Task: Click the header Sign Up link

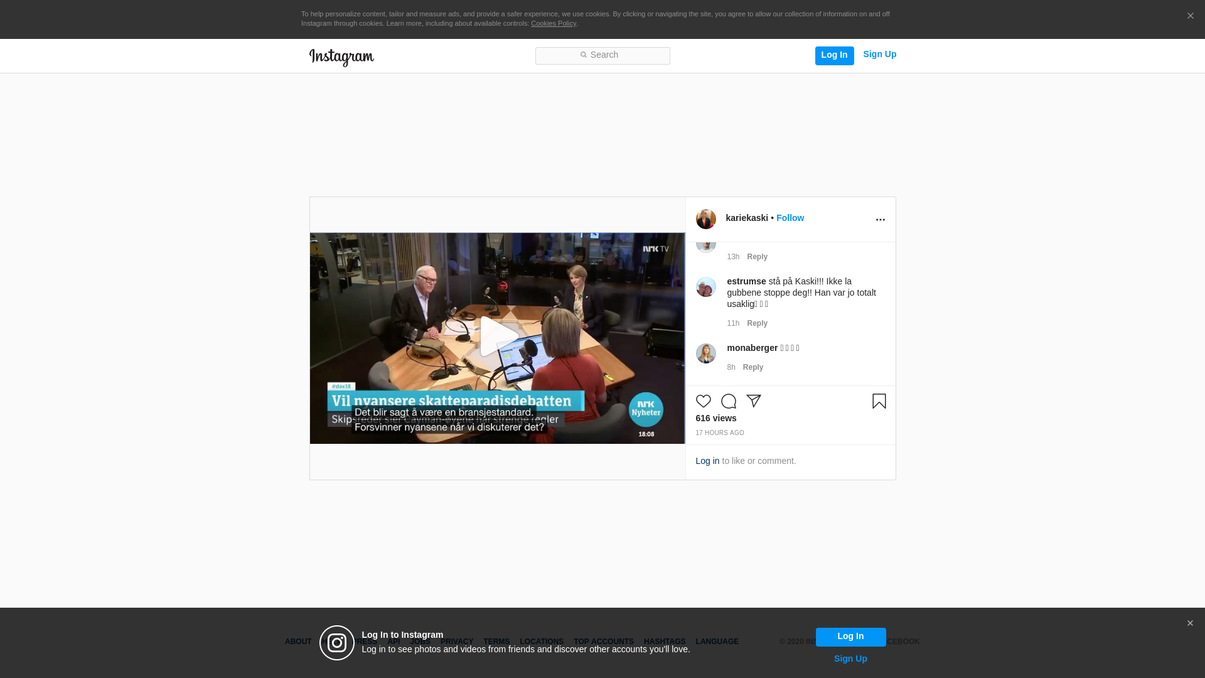Action: click(x=879, y=55)
